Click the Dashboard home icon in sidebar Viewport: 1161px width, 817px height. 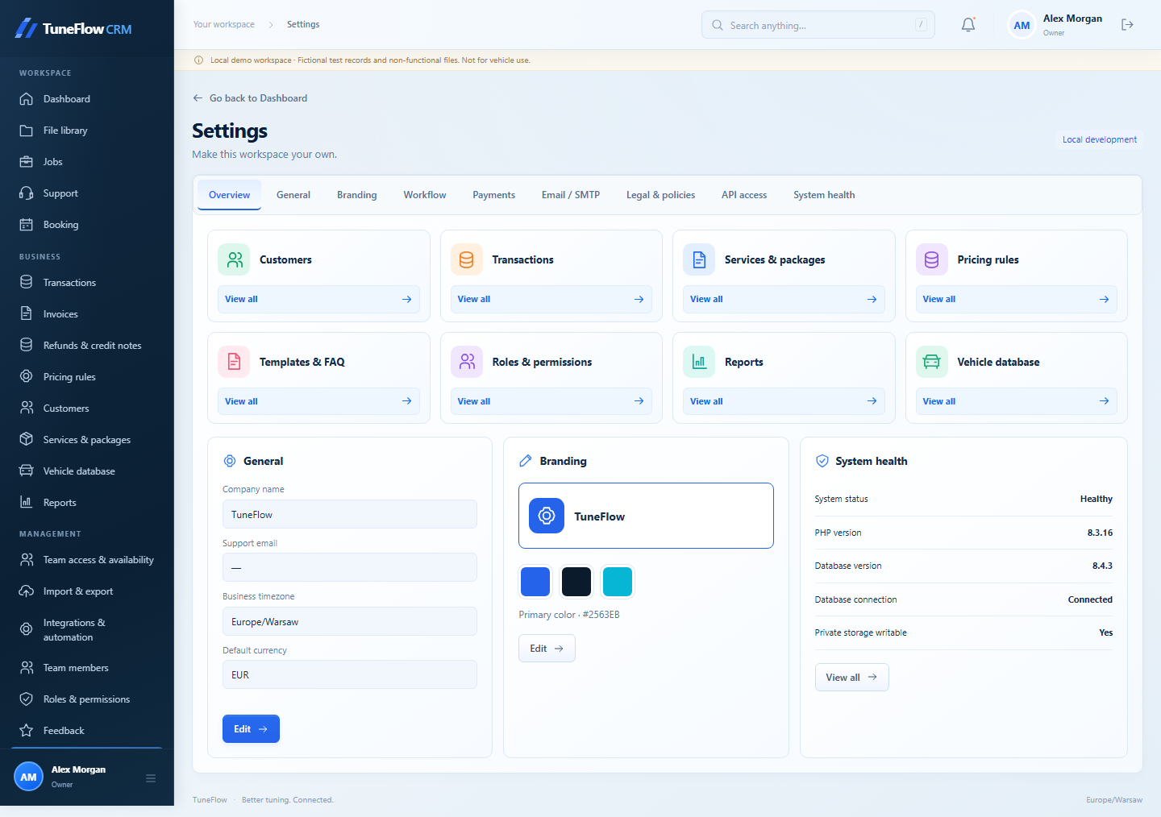click(x=27, y=99)
